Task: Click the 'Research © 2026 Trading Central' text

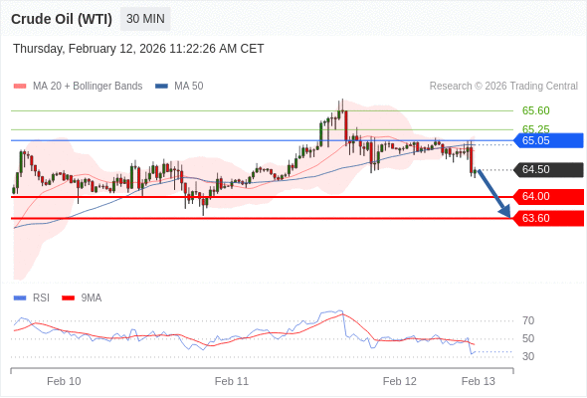Action: 503,87
